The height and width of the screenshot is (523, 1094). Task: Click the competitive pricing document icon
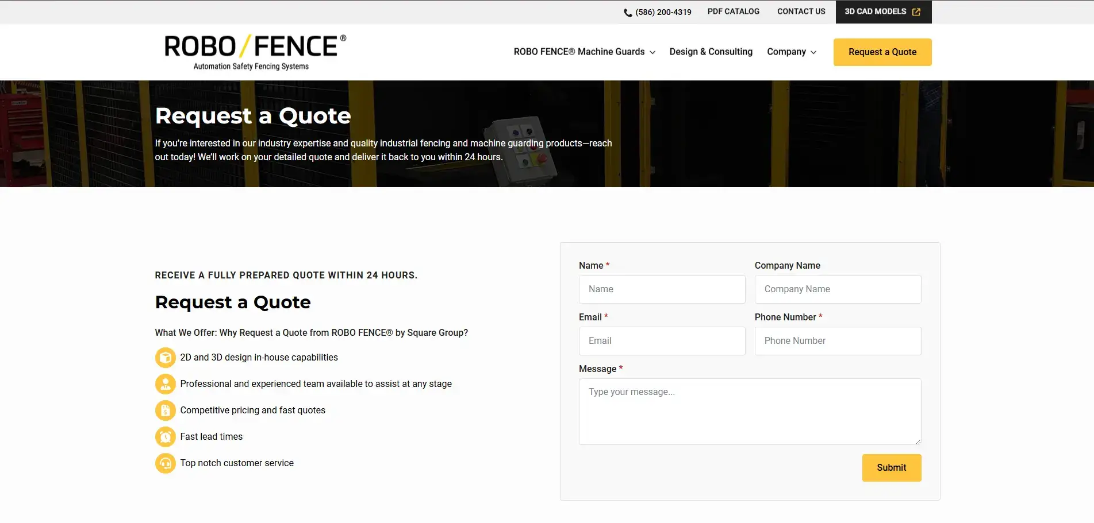pos(166,410)
